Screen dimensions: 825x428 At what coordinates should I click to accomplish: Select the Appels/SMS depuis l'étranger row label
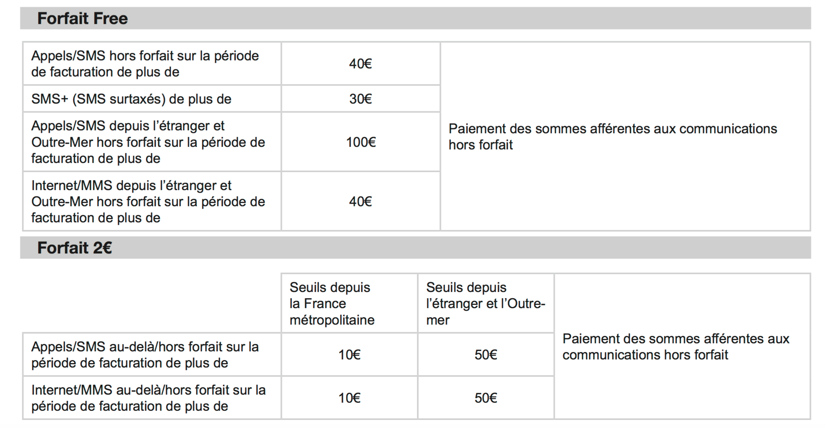click(148, 142)
